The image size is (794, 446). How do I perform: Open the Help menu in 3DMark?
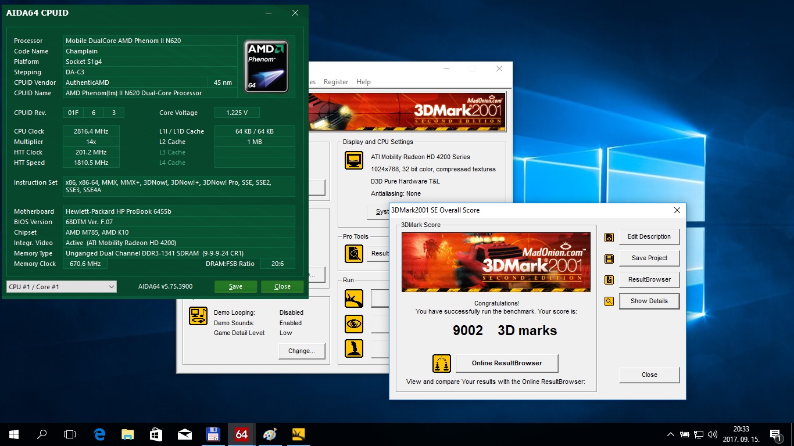pyautogui.click(x=363, y=82)
